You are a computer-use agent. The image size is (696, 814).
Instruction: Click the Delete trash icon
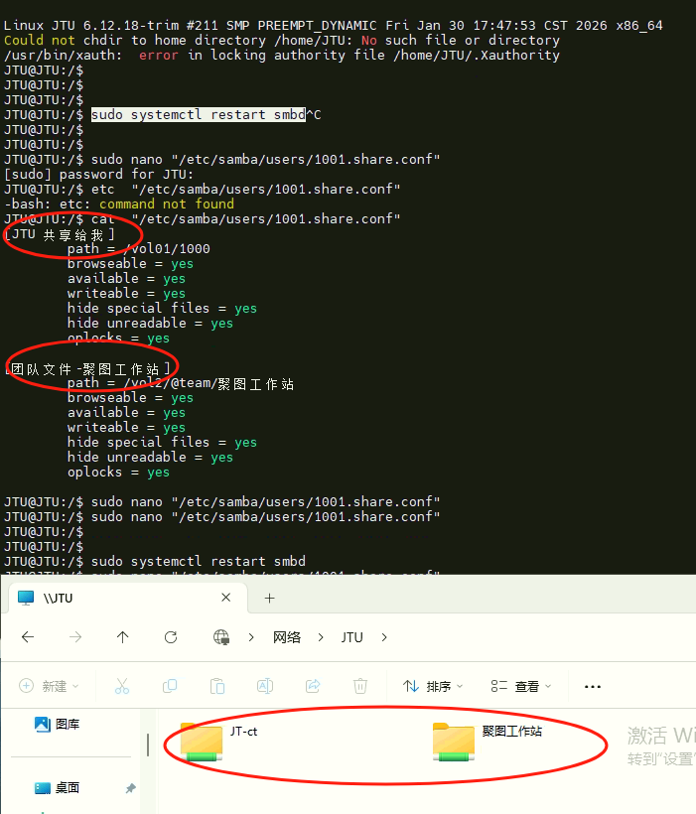click(360, 686)
